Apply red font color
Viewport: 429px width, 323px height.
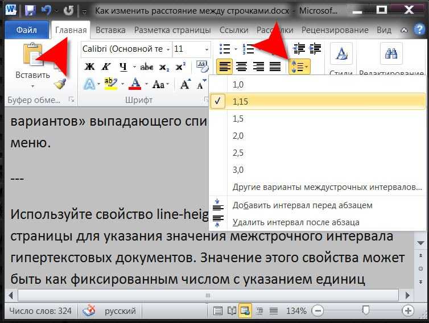pyautogui.click(x=136, y=84)
